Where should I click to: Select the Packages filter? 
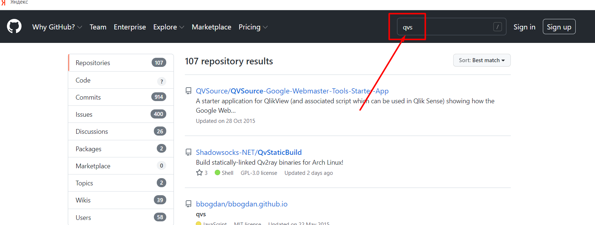click(x=121, y=149)
